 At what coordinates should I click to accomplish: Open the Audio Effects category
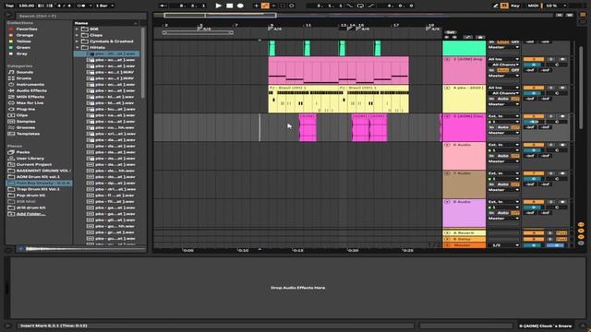[x=31, y=90]
